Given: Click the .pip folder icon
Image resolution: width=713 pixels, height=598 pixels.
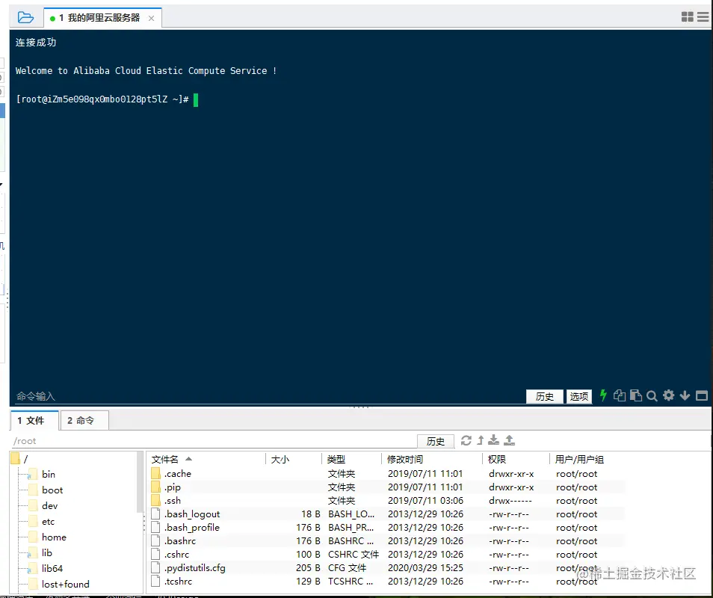Looking at the screenshot, I should 155,487.
